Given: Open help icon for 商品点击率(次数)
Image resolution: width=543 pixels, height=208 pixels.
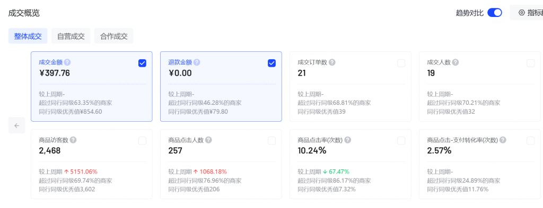Looking at the screenshot, I should (x=348, y=140).
